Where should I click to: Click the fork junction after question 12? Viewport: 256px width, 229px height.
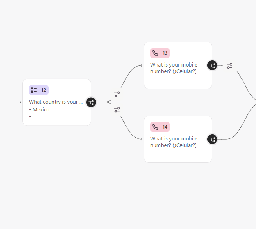click(109, 102)
